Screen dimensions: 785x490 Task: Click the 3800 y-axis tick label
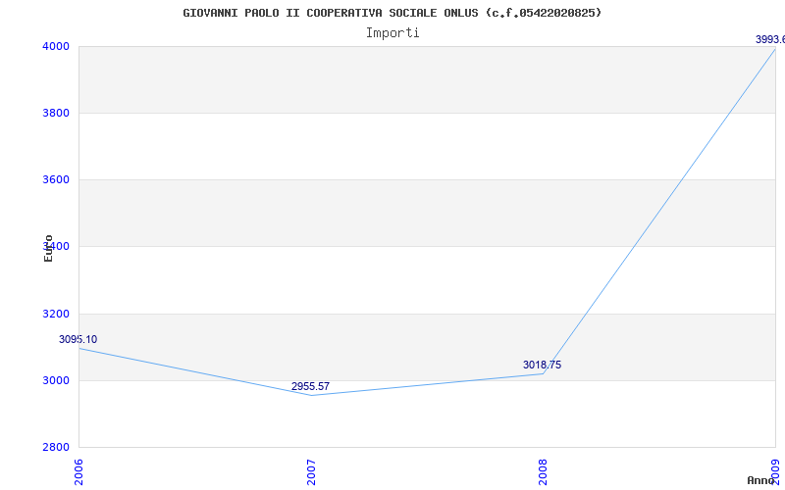[x=55, y=113]
